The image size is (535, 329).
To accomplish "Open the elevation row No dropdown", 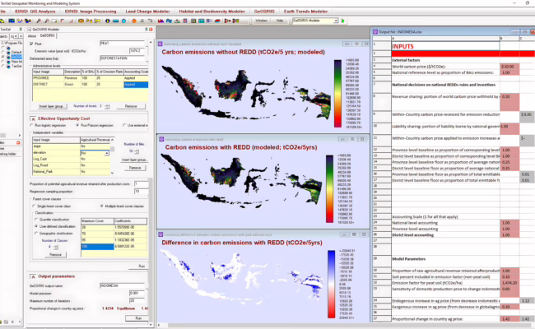I will (x=107, y=154).
